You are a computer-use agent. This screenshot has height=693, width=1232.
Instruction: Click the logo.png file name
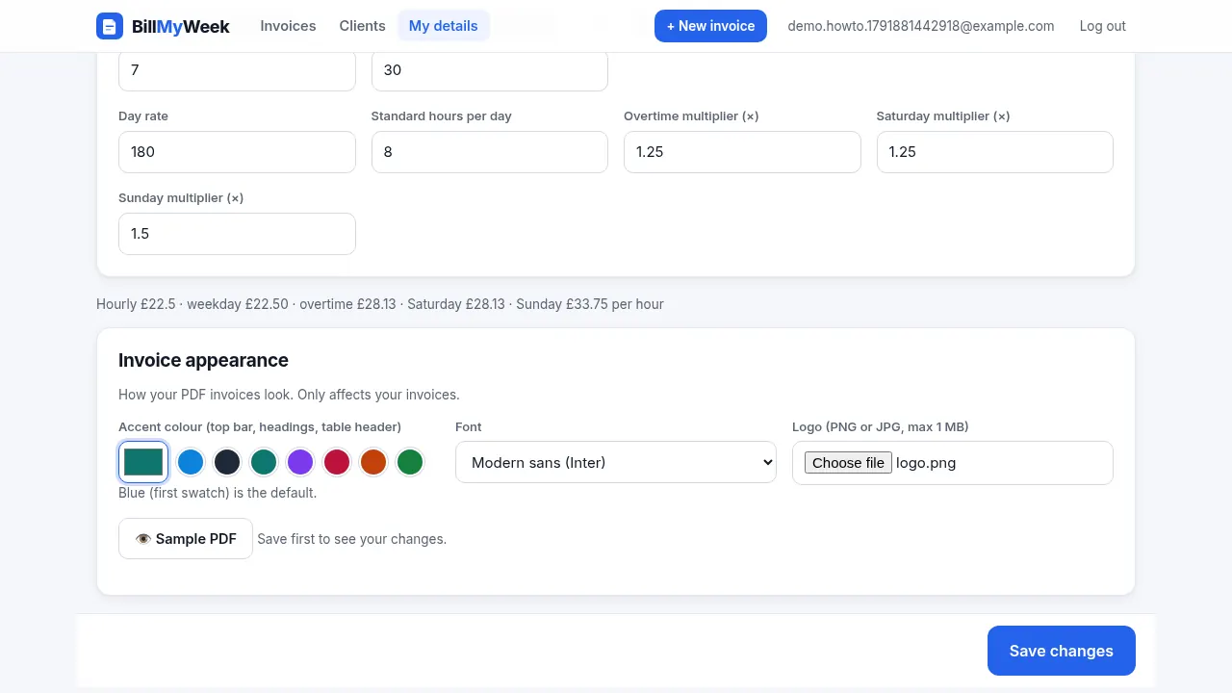pos(926,463)
